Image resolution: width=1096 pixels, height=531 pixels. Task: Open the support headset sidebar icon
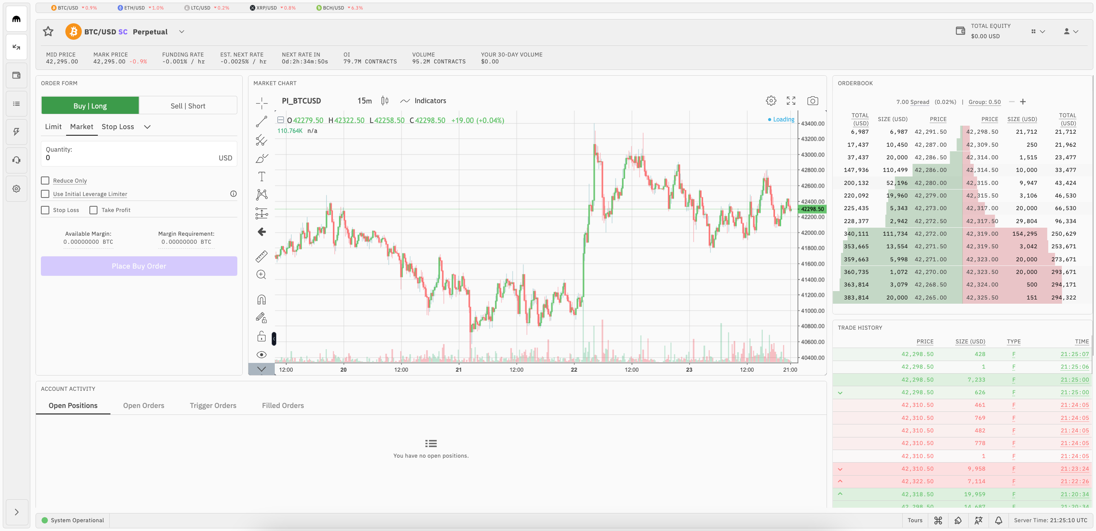16,160
